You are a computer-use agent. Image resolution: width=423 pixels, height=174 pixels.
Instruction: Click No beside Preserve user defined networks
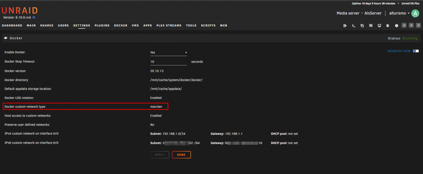coord(152,125)
